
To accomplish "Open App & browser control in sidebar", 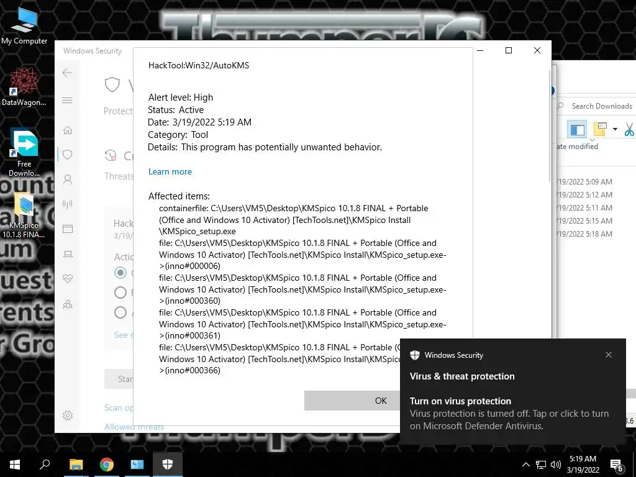I will [68, 229].
